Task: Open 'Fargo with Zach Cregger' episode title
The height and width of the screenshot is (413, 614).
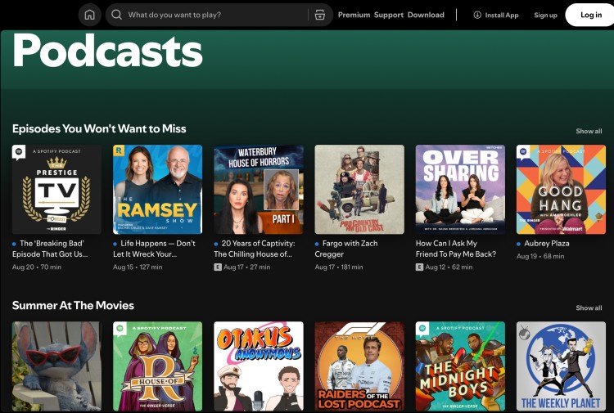Action: 346,249
